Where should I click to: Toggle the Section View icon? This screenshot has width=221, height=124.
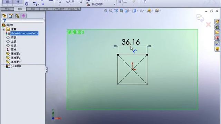click(121, 11)
